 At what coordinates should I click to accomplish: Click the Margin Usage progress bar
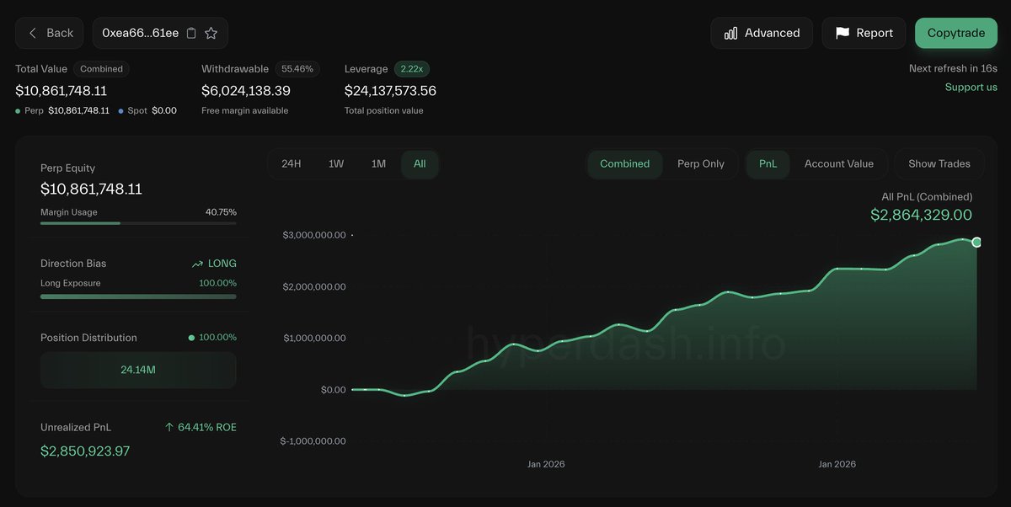point(138,223)
